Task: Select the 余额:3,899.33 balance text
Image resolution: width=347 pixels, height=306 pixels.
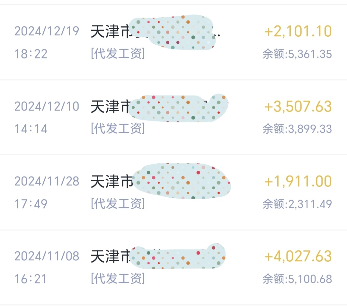Action: pos(297,129)
